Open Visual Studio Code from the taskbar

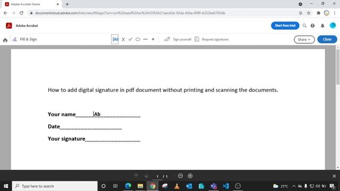point(225,186)
